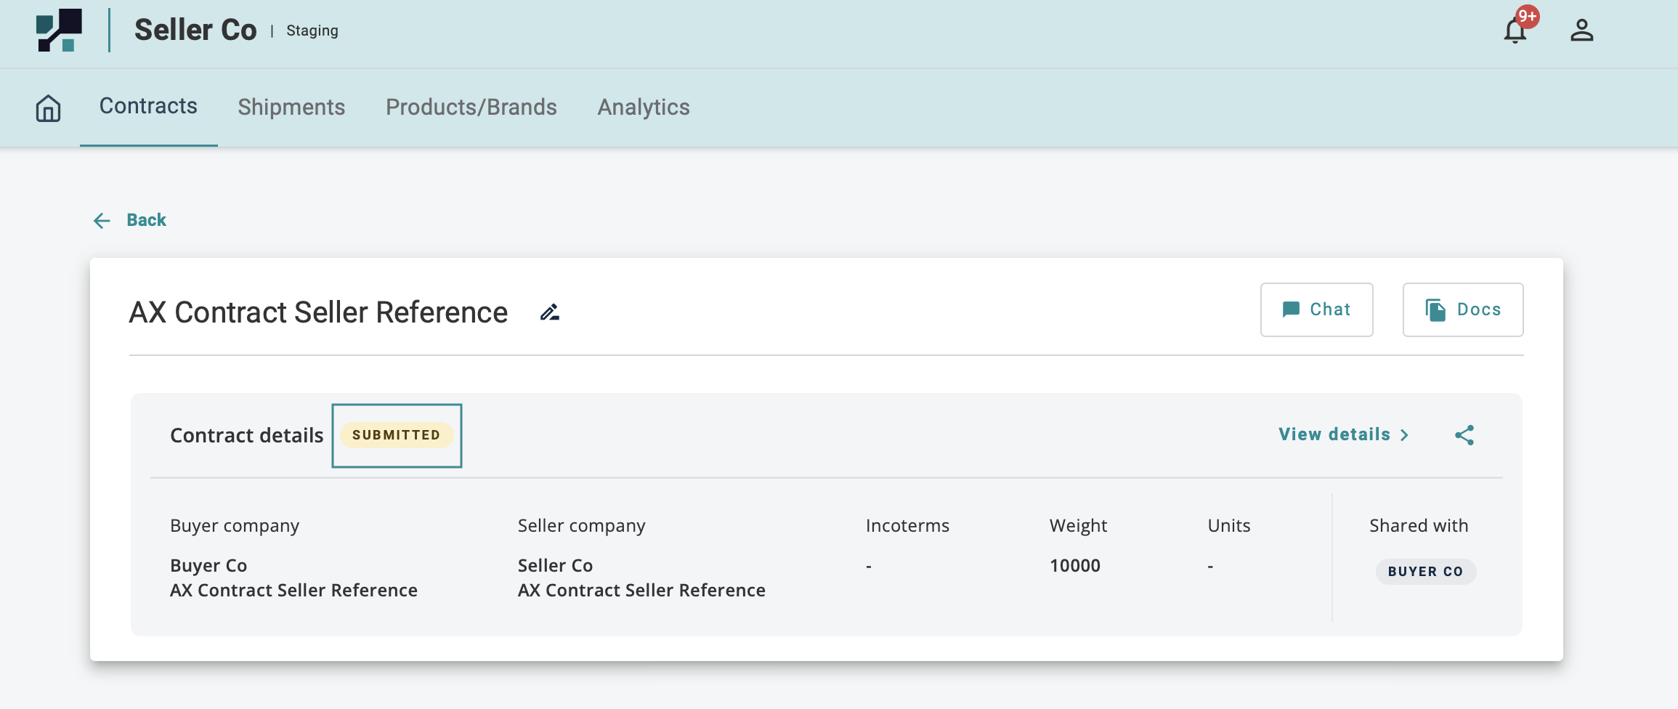Image resolution: width=1678 pixels, height=709 pixels.
Task: Navigate to Products/Brands tab
Action: click(471, 108)
